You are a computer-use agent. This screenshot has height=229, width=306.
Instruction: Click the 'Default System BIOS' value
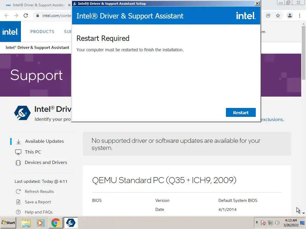click(x=238, y=200)
